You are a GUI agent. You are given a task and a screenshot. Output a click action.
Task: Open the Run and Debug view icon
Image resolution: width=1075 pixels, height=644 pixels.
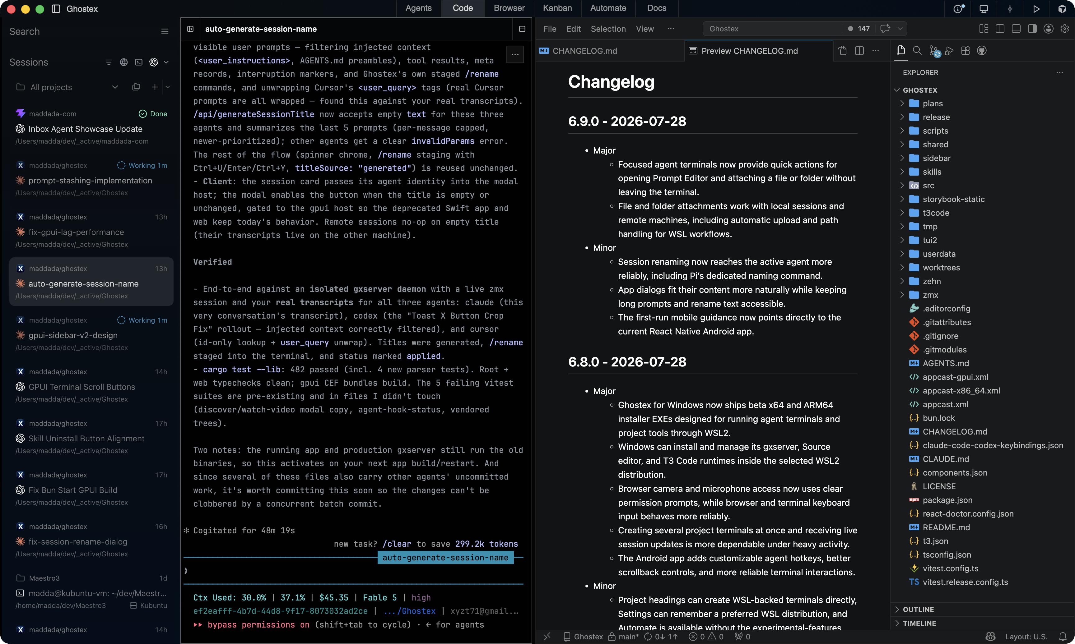(x=949, y=51)
